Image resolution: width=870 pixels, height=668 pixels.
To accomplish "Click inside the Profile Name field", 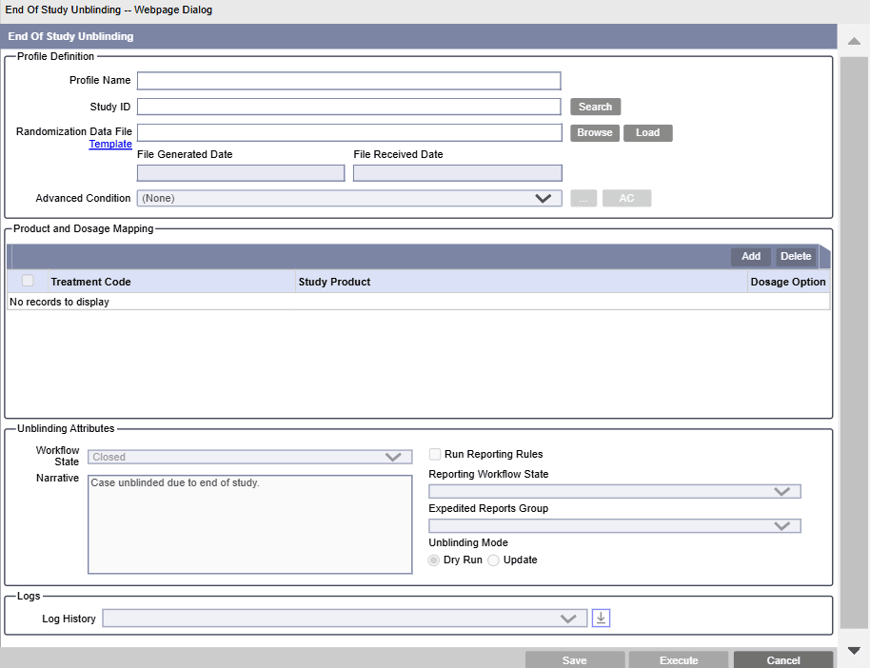I will tap(347, 80).
